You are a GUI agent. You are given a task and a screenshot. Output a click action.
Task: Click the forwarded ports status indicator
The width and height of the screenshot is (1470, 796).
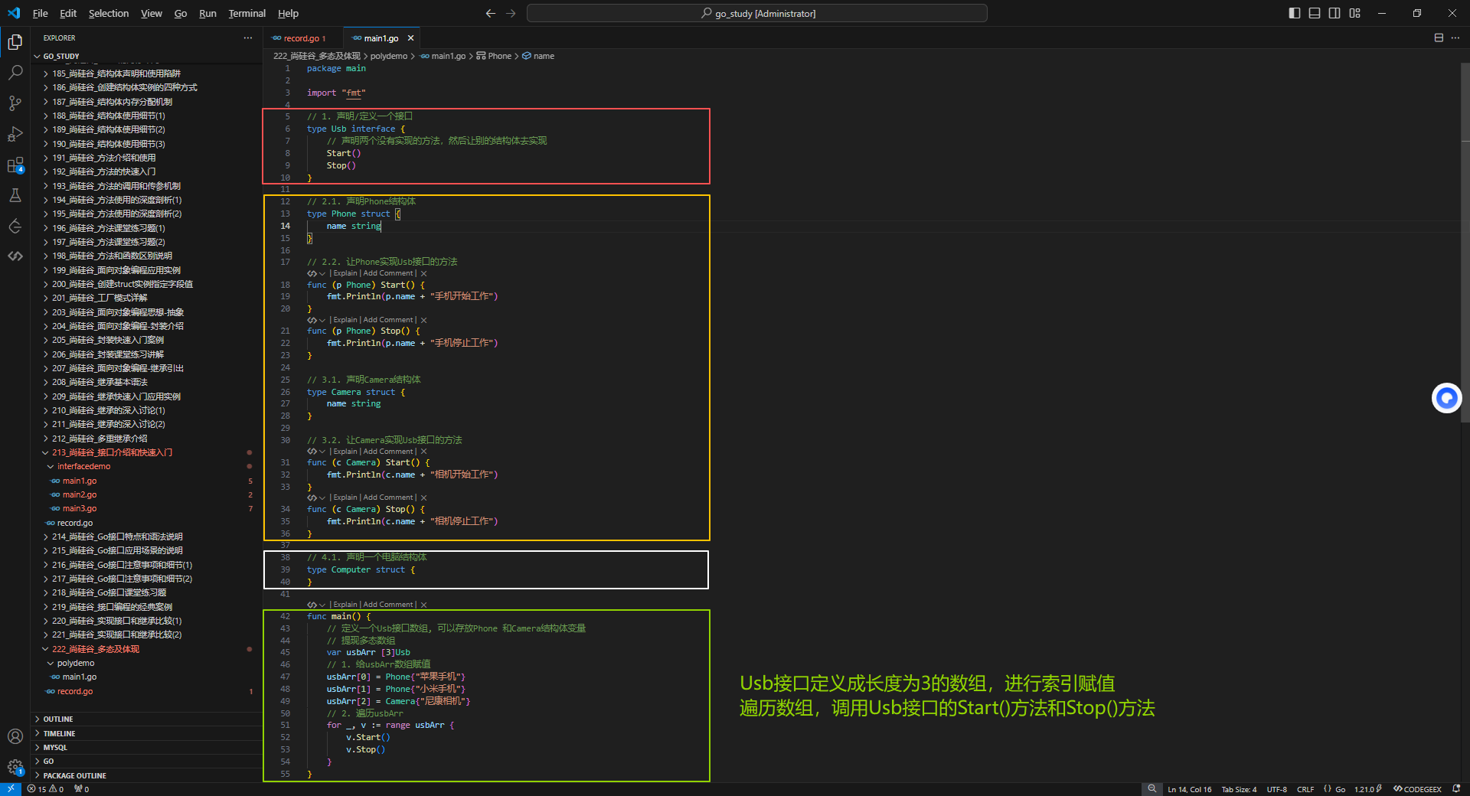pyautogui.click(x=81, y=789)
